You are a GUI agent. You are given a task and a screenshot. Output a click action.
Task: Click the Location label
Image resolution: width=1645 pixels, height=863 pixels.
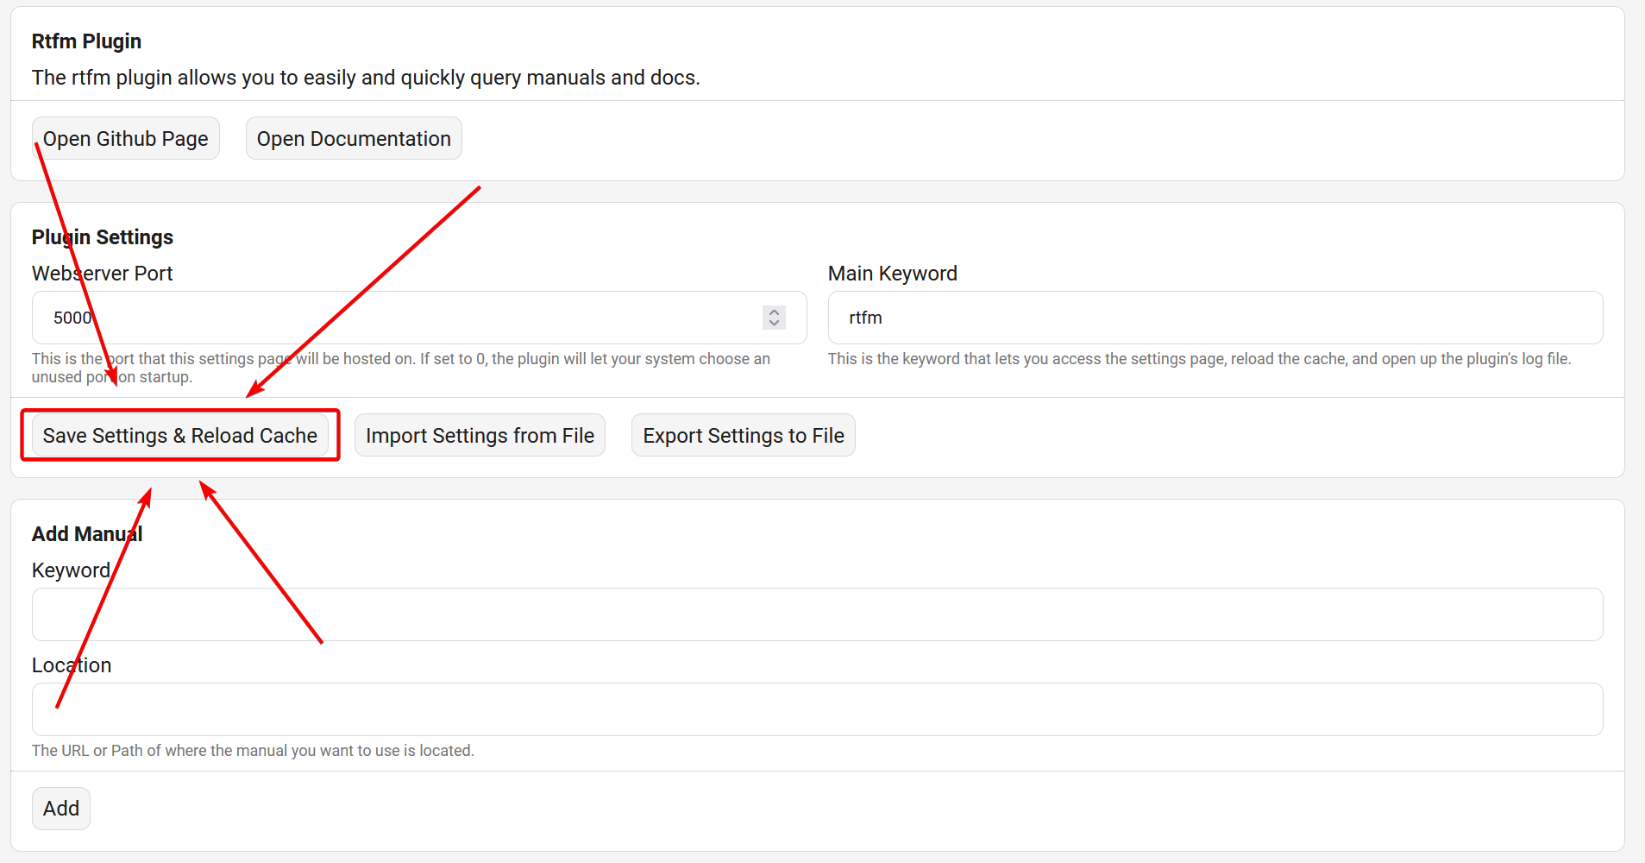72,665
